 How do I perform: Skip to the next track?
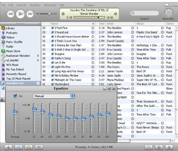pyautogui.click(x=30, y=14)
